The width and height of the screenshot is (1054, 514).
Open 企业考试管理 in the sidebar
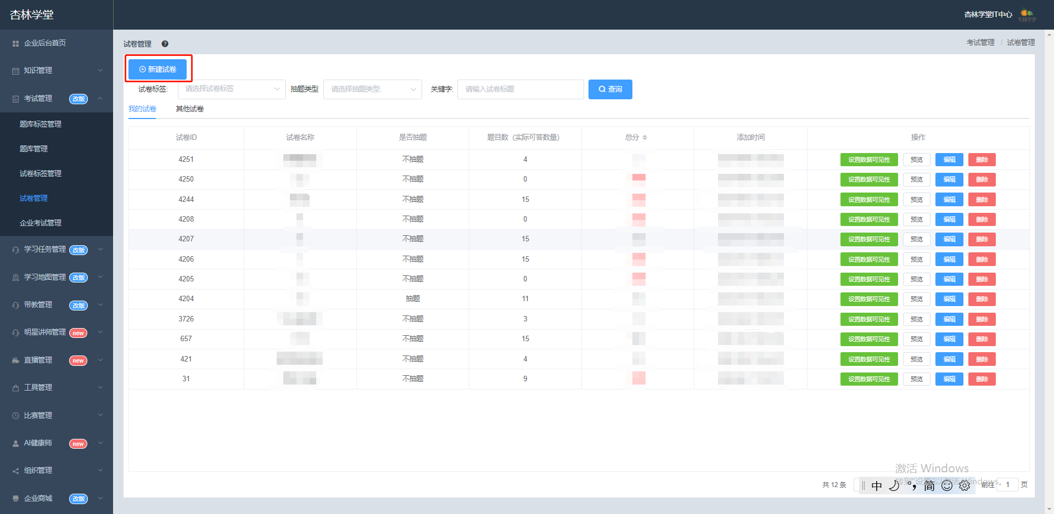coord(41,223)
